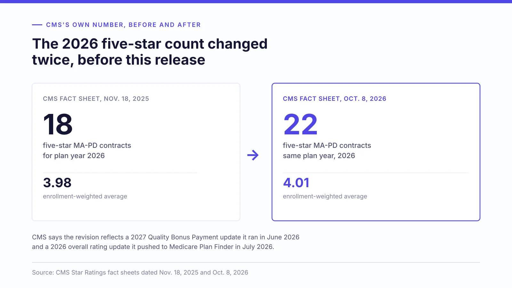Click the source citation at the bottom
Image resolution: width=512 pixels, height=288 pixels.
pos(140,272)
